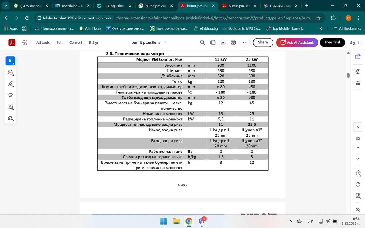Select the add text box tool
Viewport: 365px width, 228px height.
coord(10,106)
